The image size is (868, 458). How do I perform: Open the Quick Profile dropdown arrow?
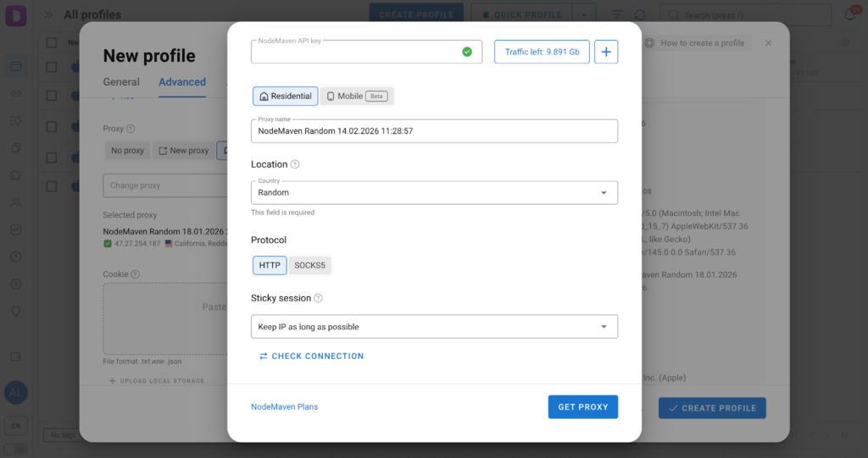pyautogui.click(x=582, y=15)
